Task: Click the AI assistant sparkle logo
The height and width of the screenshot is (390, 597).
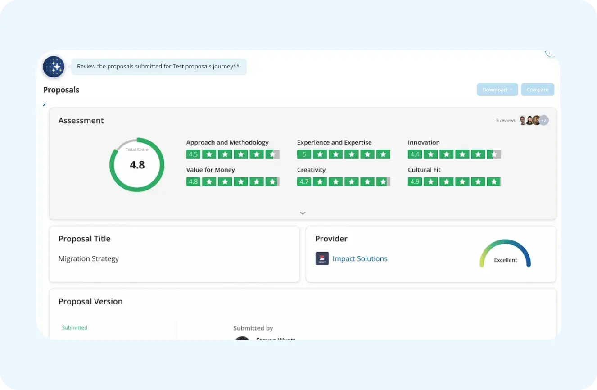Action: 54,66
